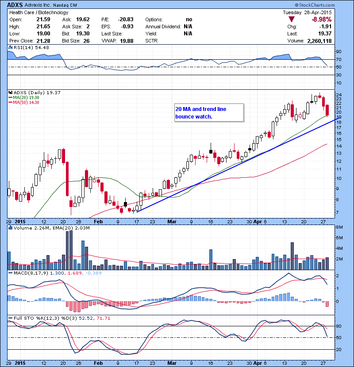354x367 pixels.
Task: Click the Volume panel bar chart icon
Action: 10,228
